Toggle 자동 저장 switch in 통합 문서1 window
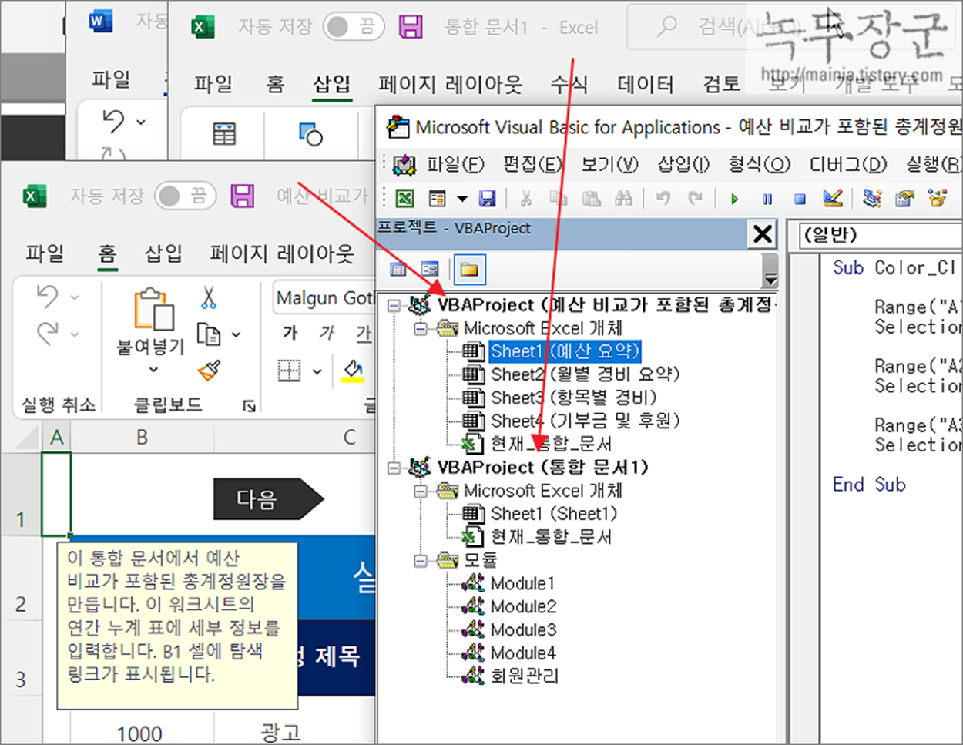This screenshot has height=745, width=963. [353, 27]
